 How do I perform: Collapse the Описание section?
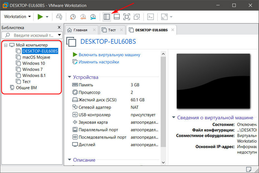pyautogui.click(x=70, y=160)
